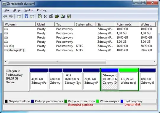Select the Storage (D:) volume row

(80, 50)
